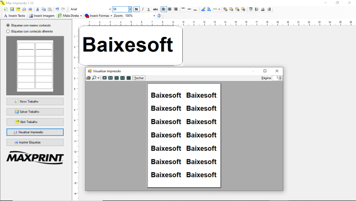The height and width of the screenshot is (201, 356).
Task: Set vertical alignment to middle
Action: 189,9
